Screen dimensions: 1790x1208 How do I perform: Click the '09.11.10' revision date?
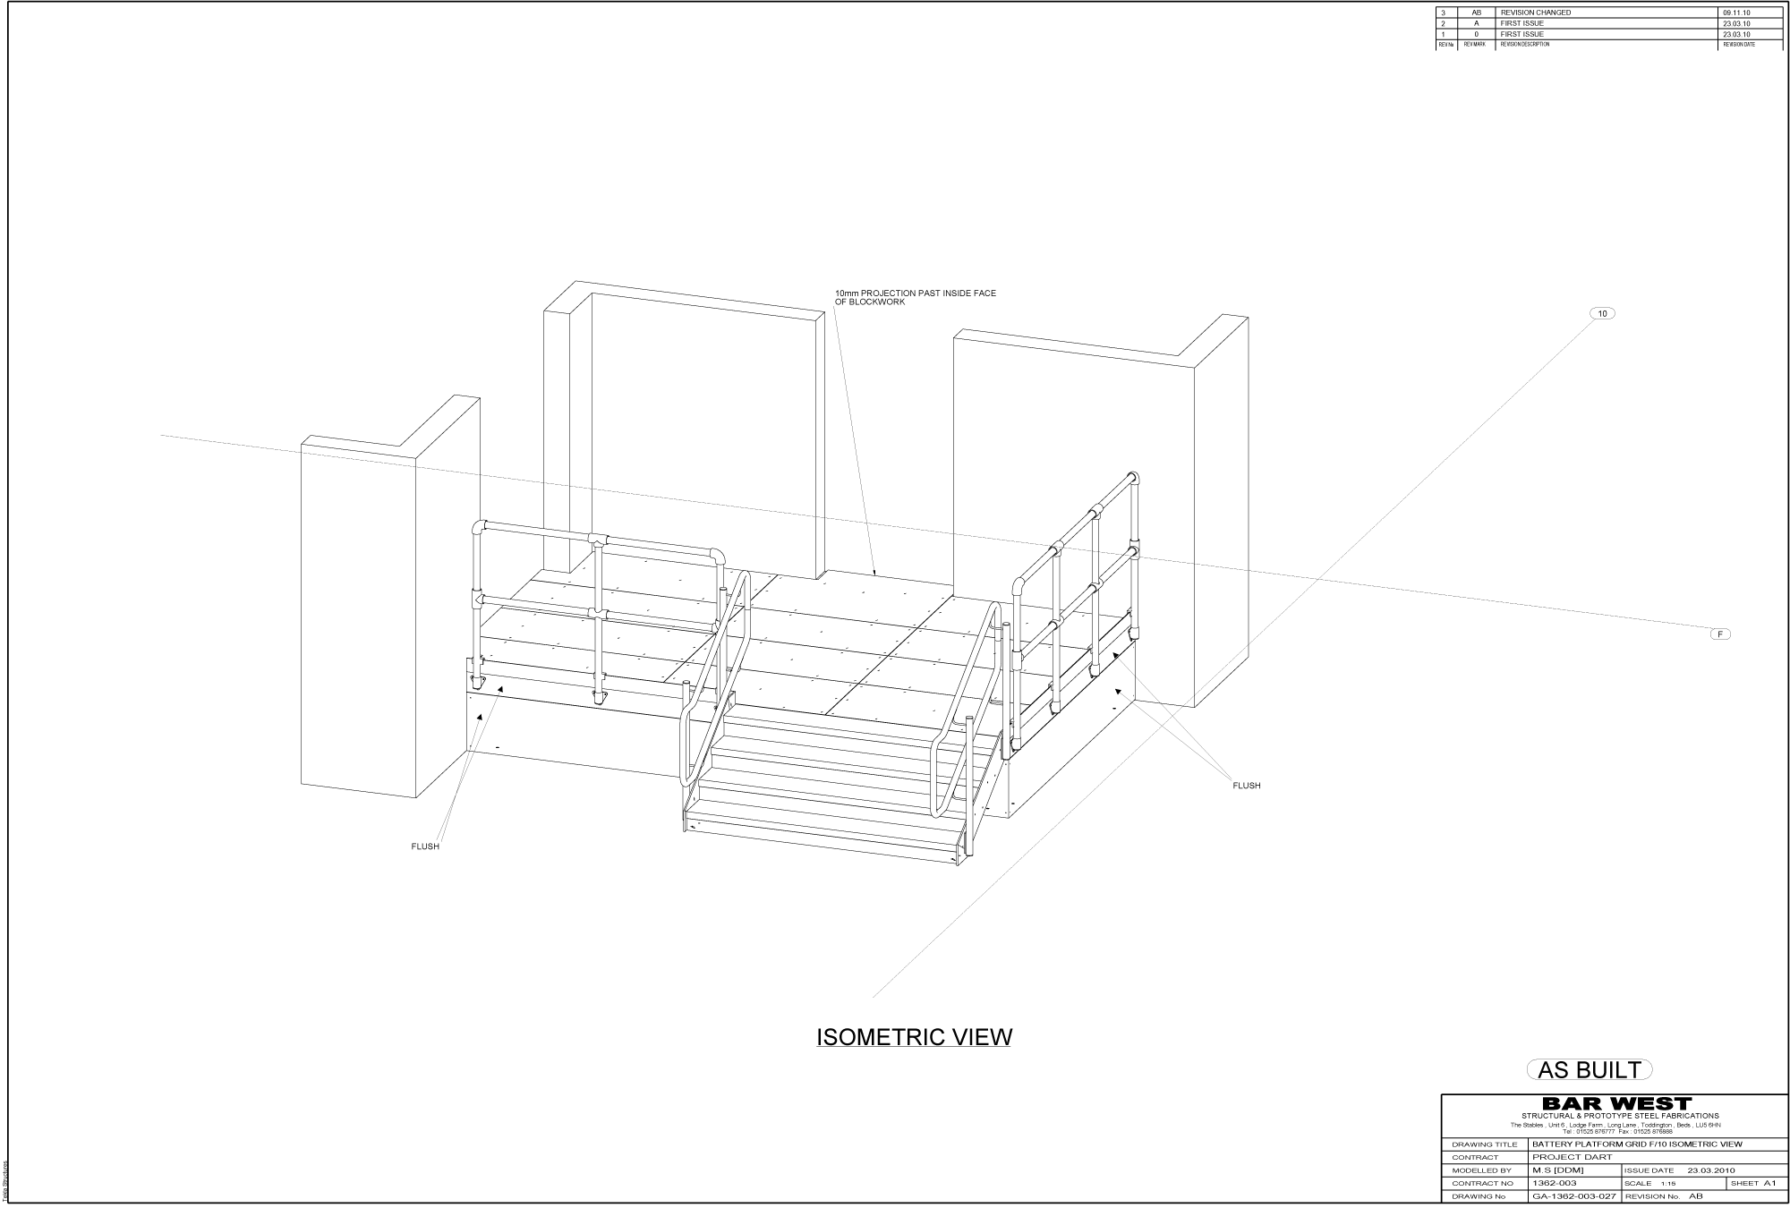[x=1736, y=13]
